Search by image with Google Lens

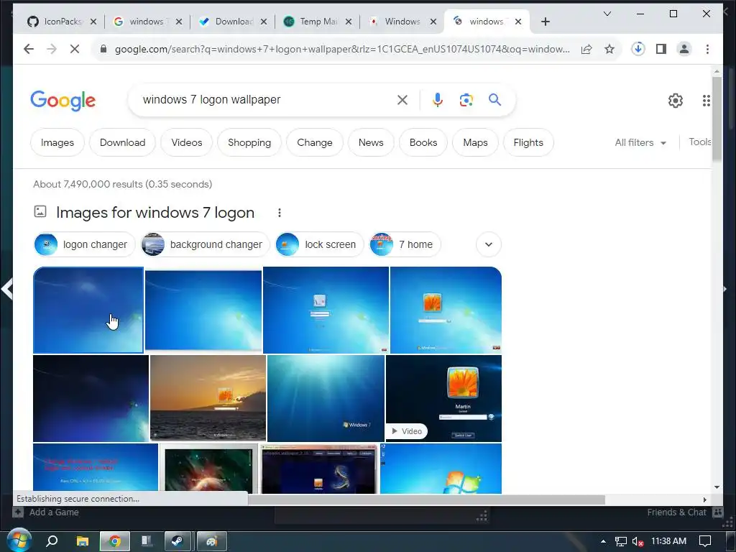(466, 99)
